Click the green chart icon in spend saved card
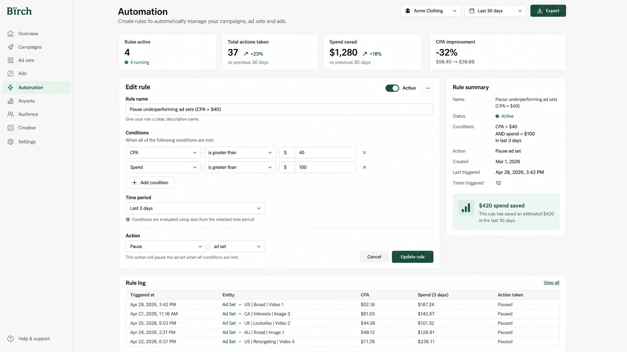 click(x=466, y=208)
